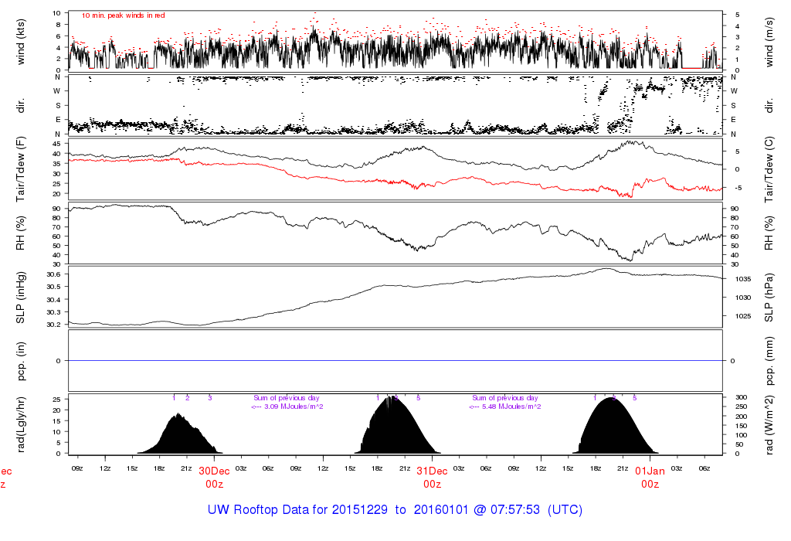
Task: Jump to the 31Dec date marker
Action: pos(432,471)
